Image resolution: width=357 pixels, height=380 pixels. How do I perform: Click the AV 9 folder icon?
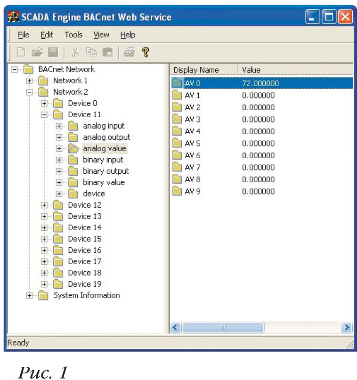[x=177, y=191]
